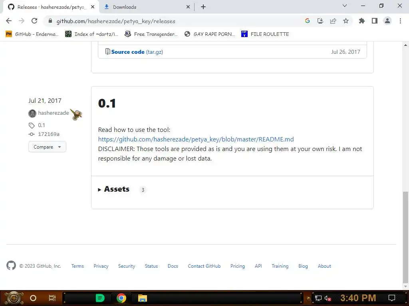
Task: Click the forward navigation arrow
Action: (x=22, y=21)
